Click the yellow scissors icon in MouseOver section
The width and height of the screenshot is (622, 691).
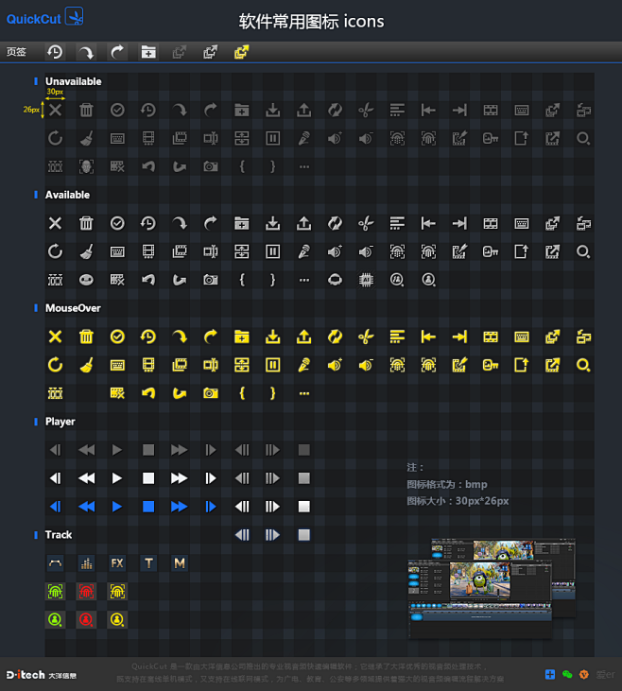[x=366, y=337]
